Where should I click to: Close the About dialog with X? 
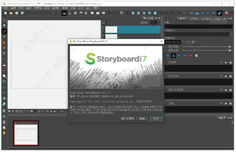162,41
